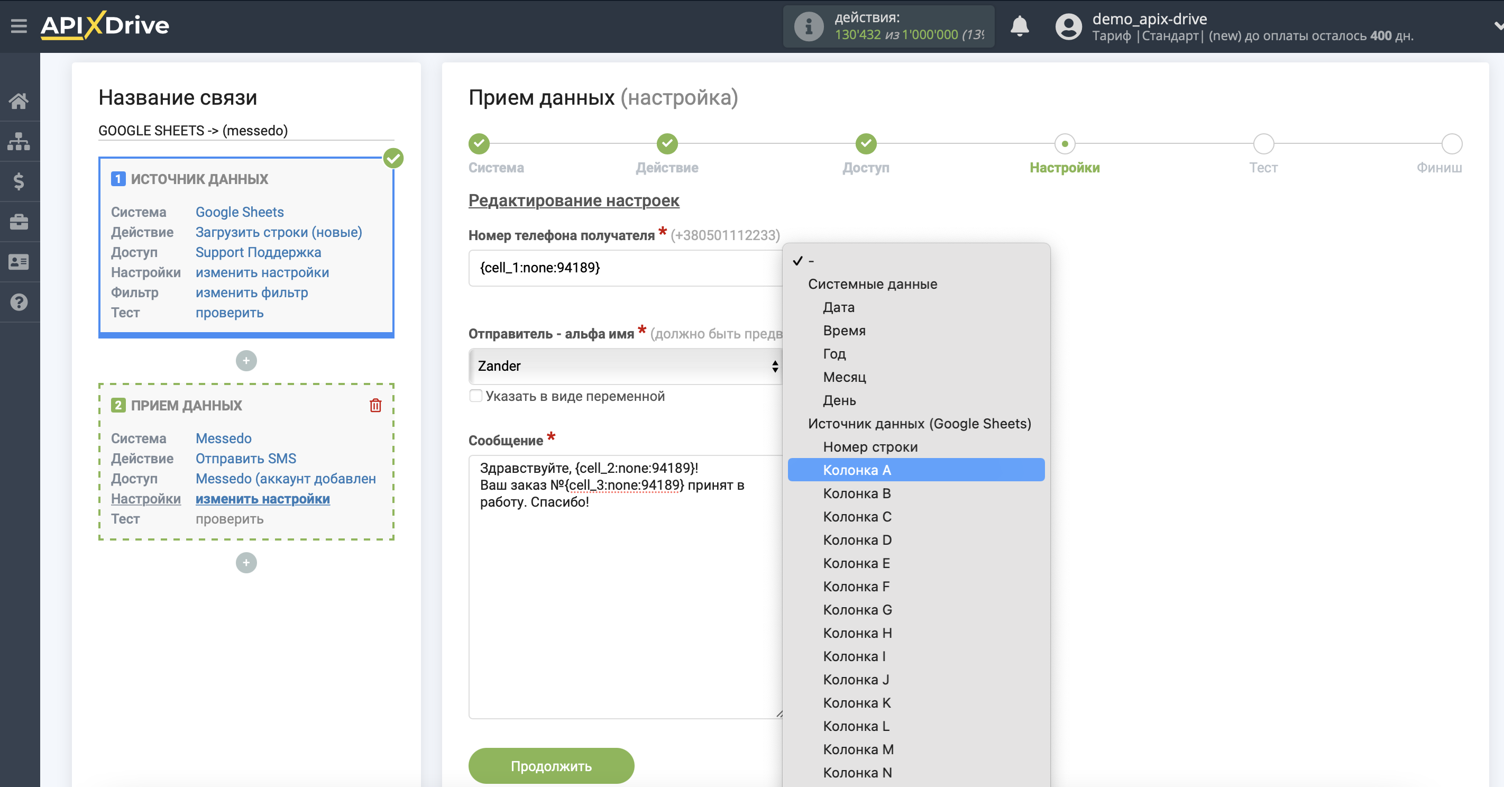Choose Колонка C in the list
Viewport: 1504px width, 787px height.
click(x=916, y=517)
